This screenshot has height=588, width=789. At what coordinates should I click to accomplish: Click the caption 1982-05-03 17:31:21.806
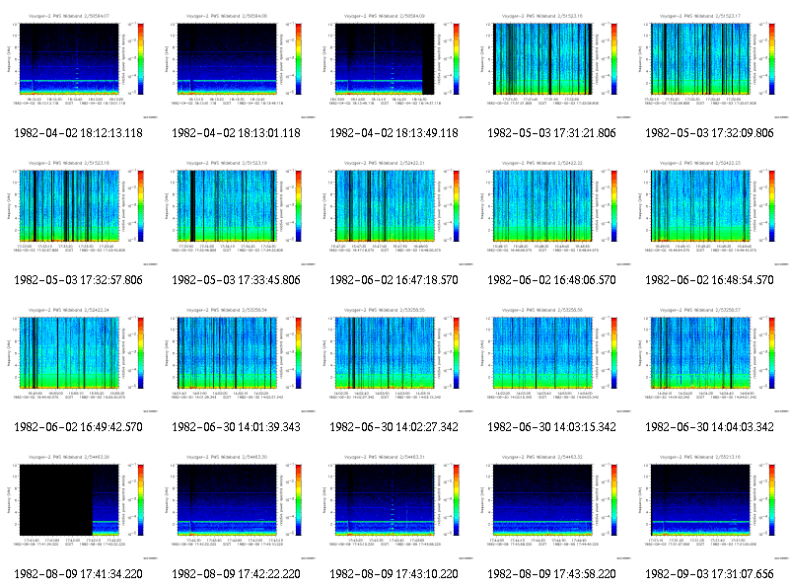click(552, 133)
